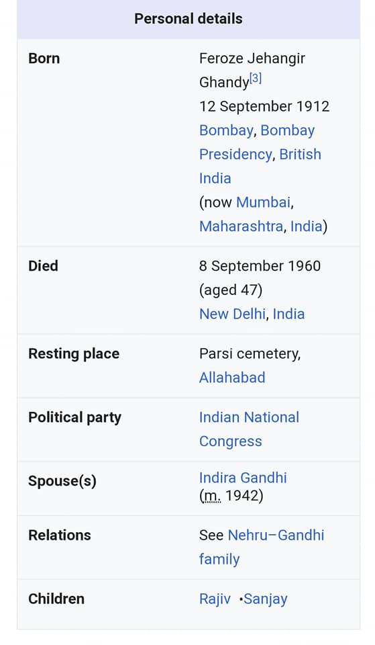Click India link next to New Delhi
The image size is (375, 645).
pos(288,314)
